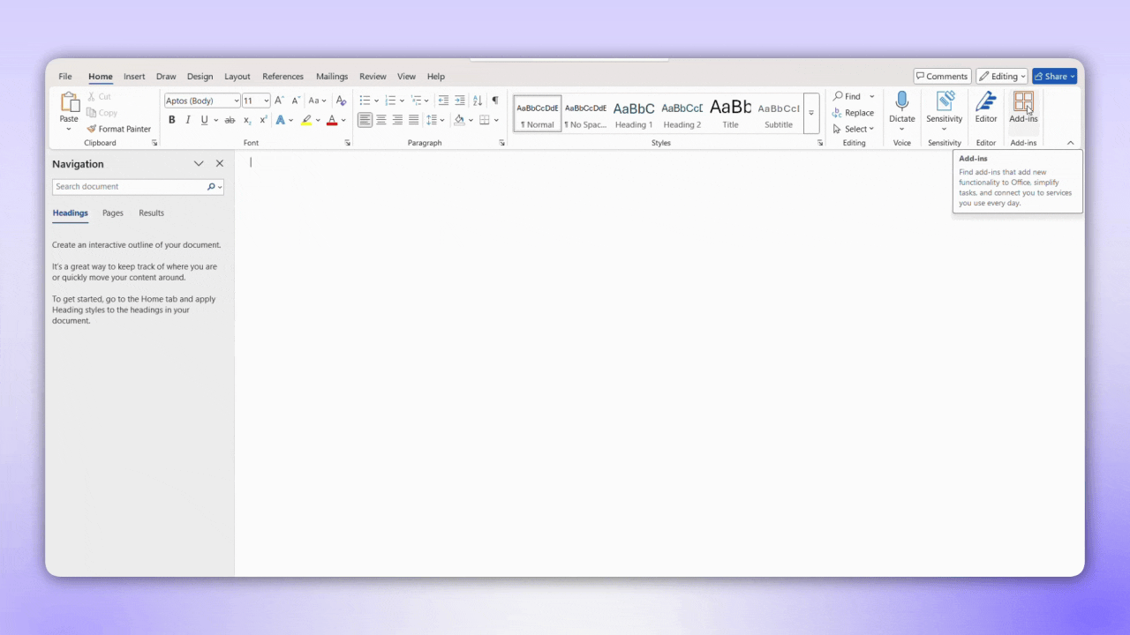Screen dimensions: 1130x635
Task: Click the Copy button
Action: [x=102, y=113]
